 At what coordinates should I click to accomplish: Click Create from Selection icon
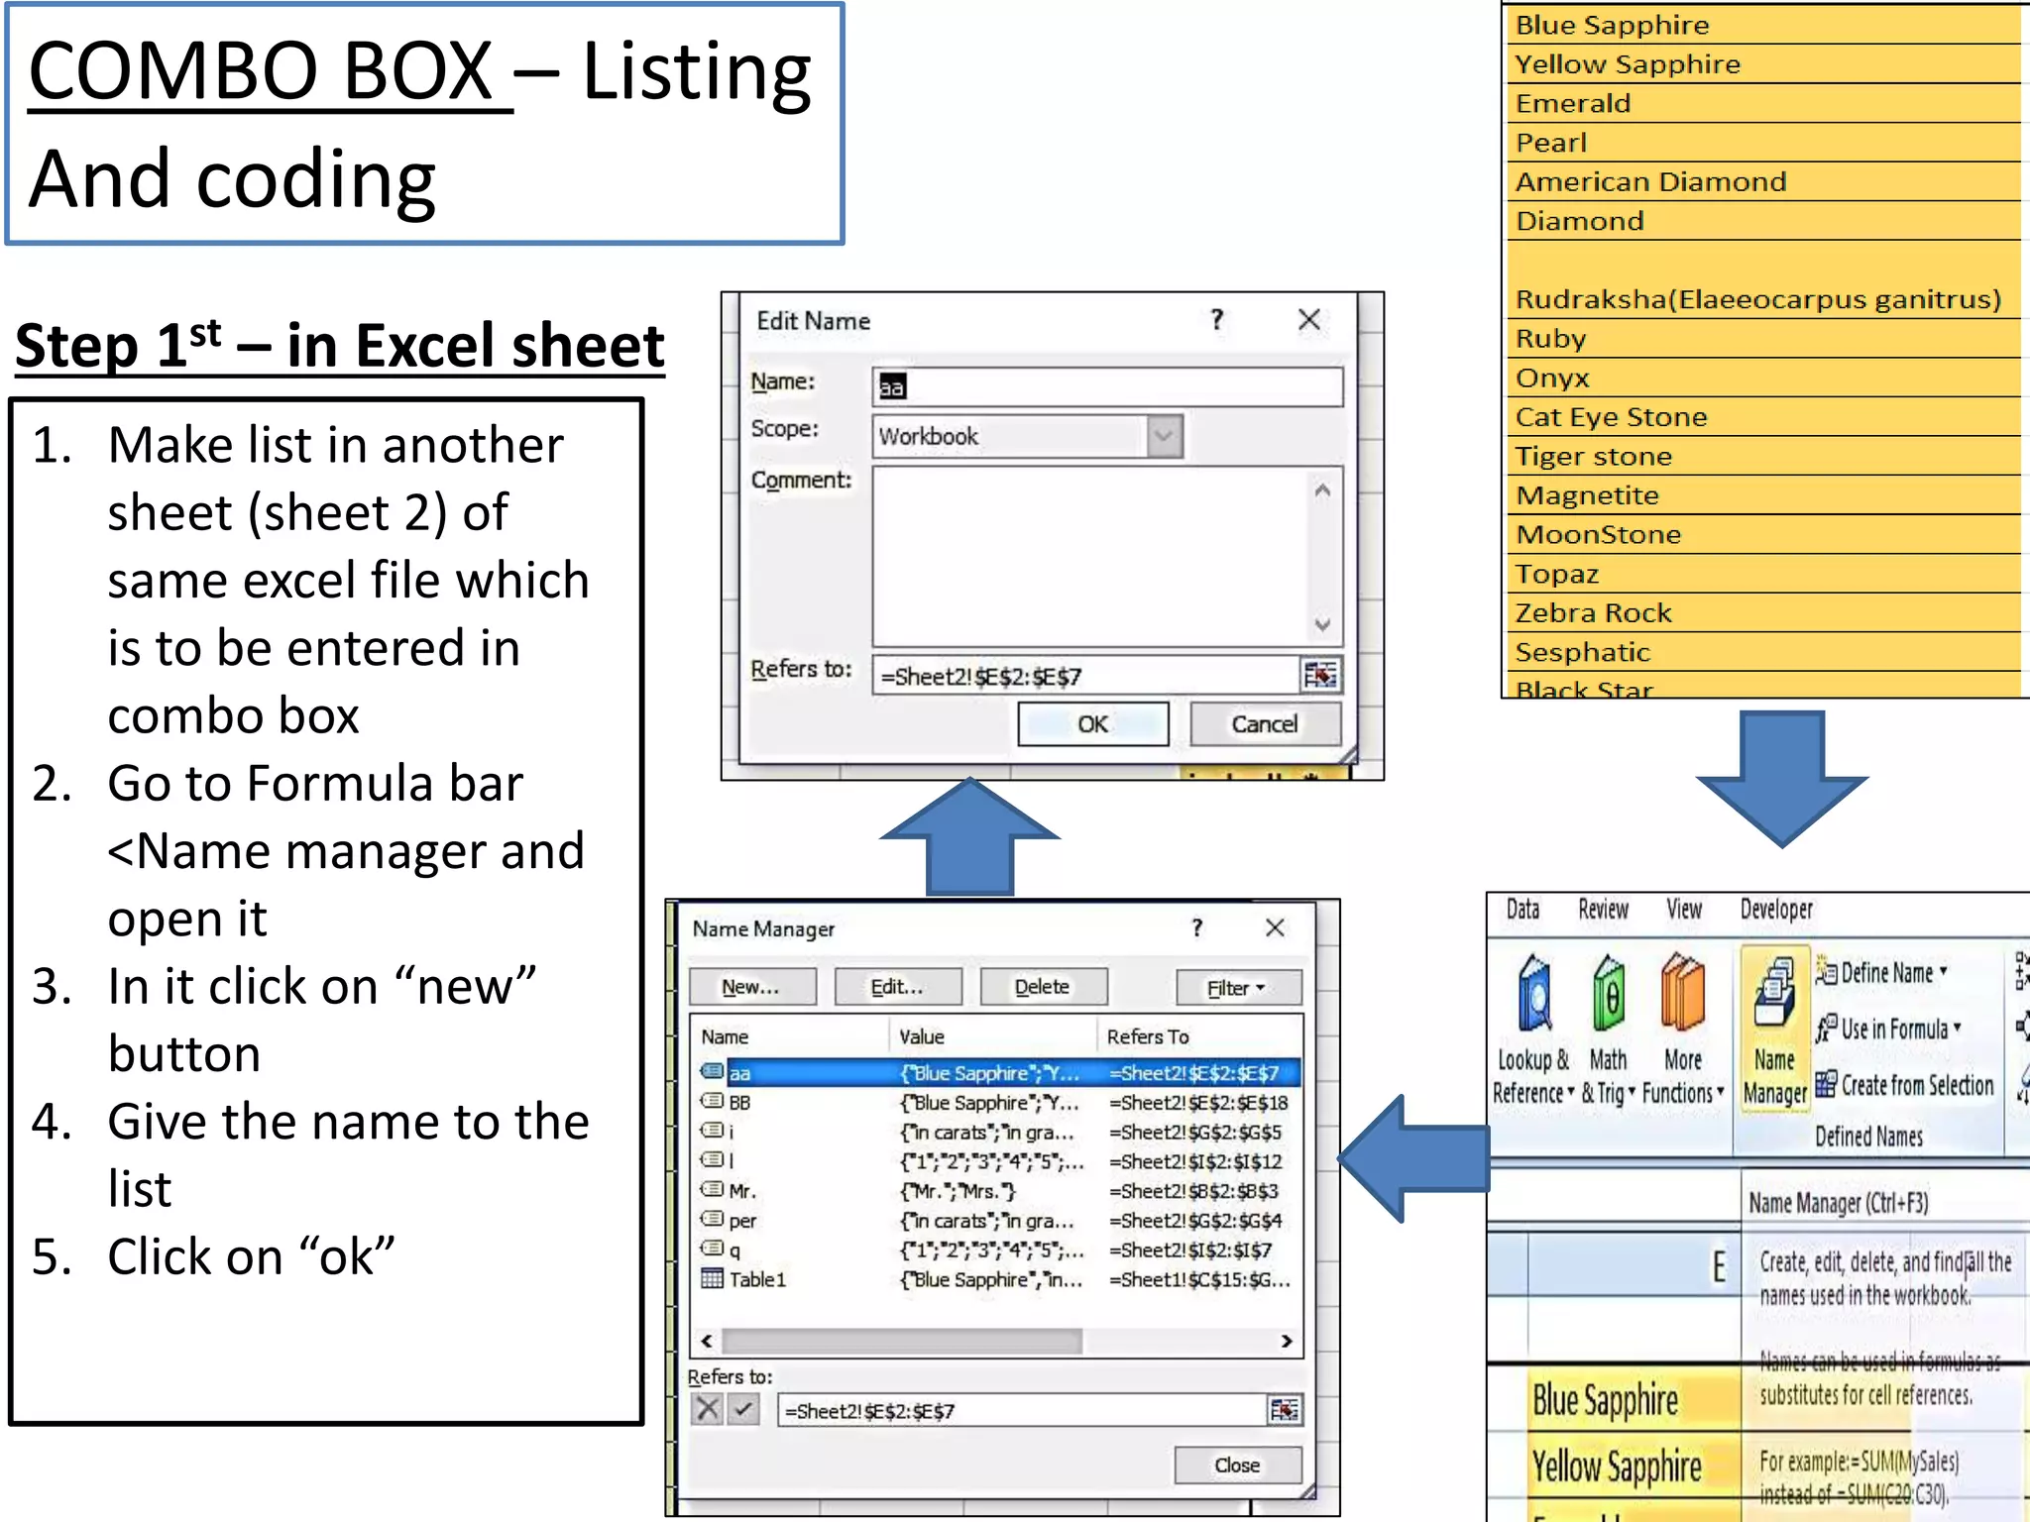1826,1085
